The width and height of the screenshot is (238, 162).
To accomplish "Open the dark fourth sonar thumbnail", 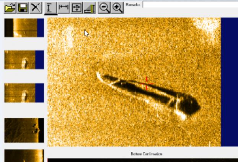I will (24, 130).
